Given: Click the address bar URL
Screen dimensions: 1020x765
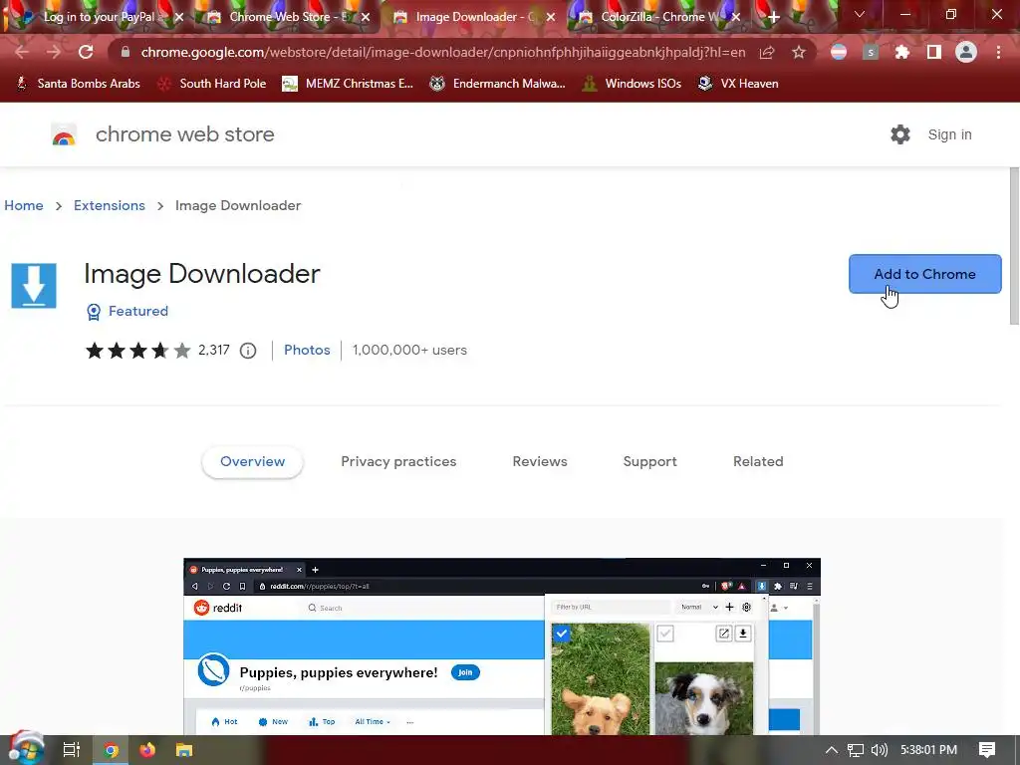Looking at the screenshot, I should point(442,52).
